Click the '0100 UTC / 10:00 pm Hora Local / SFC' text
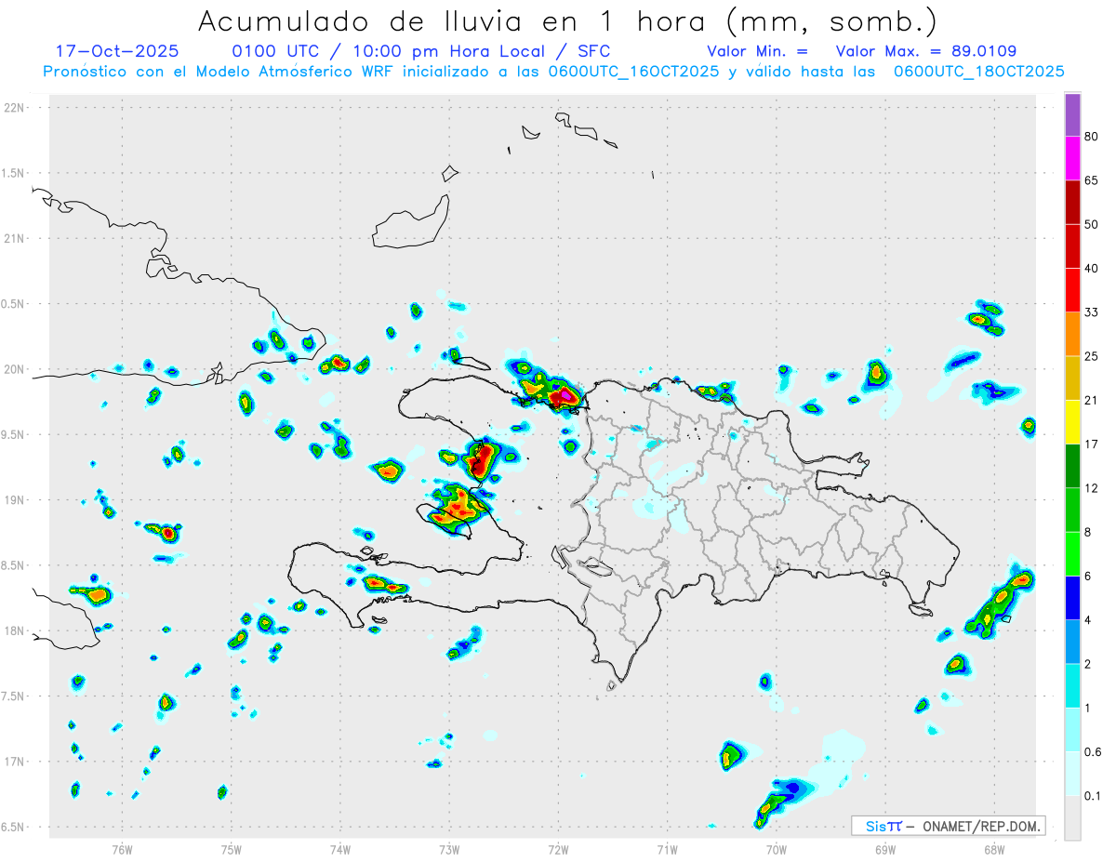This screenshot has height=862, width=1116. tap(420, 51)
